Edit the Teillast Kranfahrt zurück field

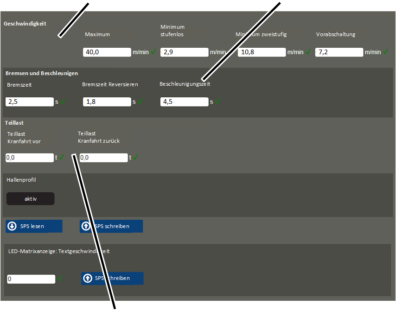[x=103, y=158]
